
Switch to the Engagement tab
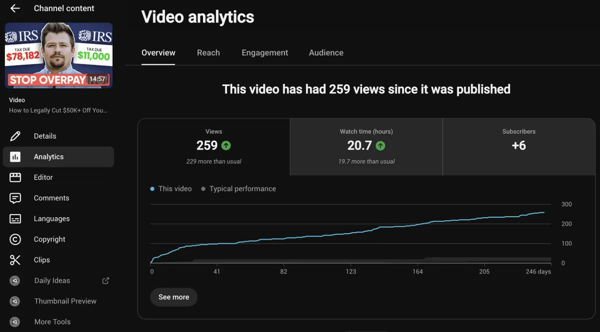(265, 52)
